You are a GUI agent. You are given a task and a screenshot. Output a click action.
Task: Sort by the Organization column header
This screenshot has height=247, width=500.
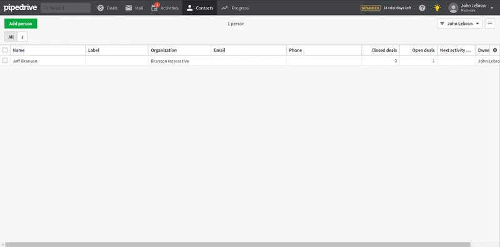(179, 50)
